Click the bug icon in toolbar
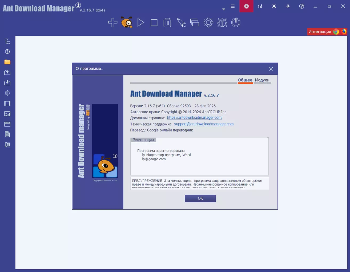Screen dimensions: 350x272 pos(222,22)
